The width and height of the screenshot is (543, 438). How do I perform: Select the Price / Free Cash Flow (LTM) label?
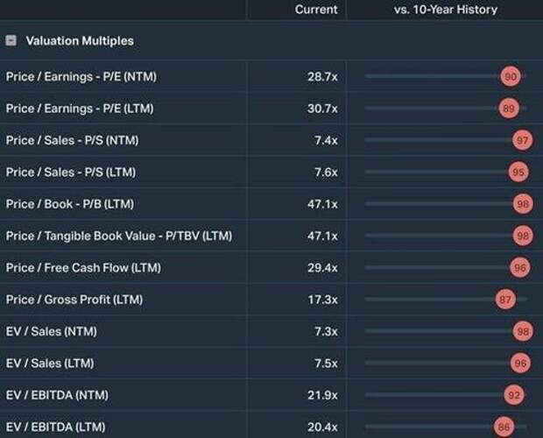(x=83, y=268)
